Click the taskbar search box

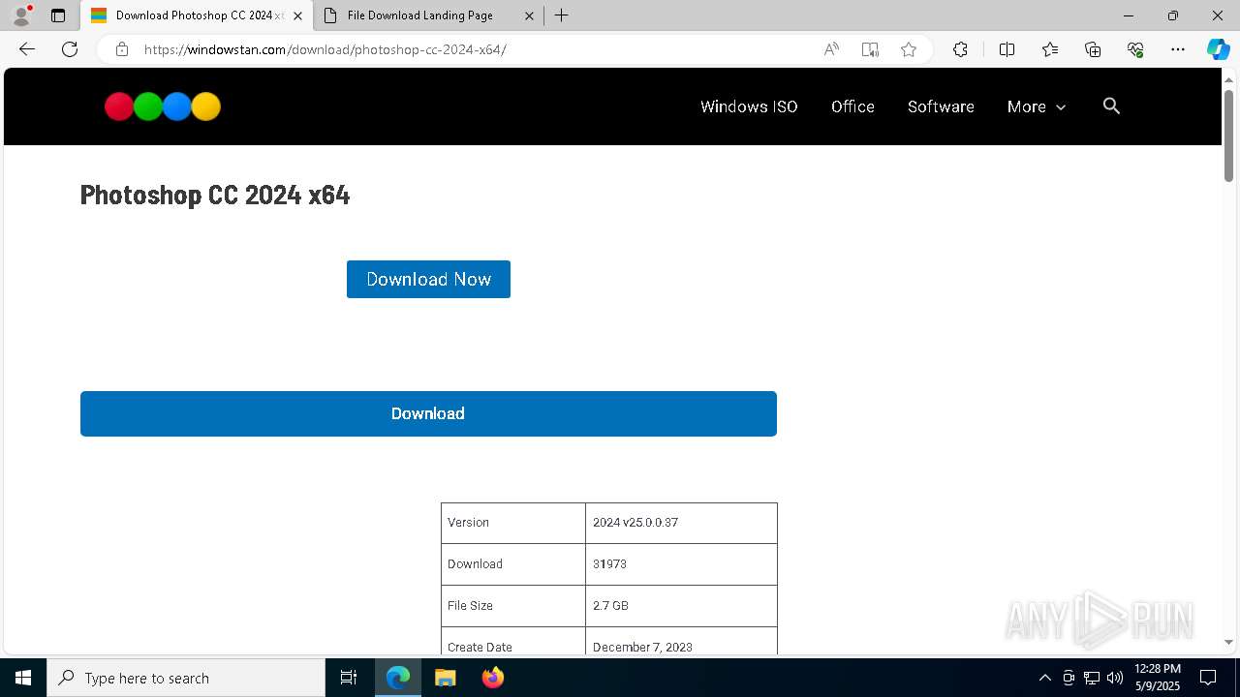[186, 678]
